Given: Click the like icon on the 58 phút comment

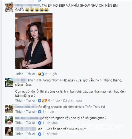Looking at the screenshot, I should click(x=40, y=134).
